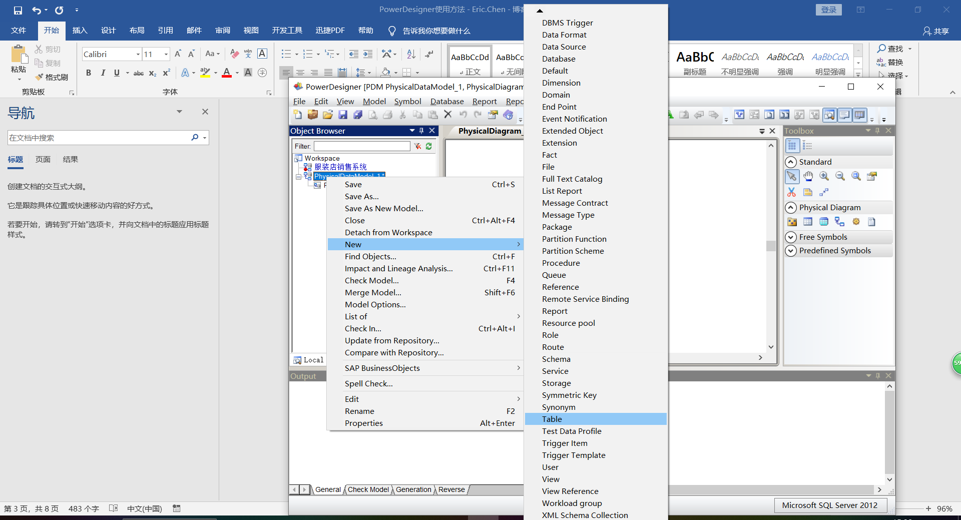Expand the Free Symbols section
The height and width of the screenshot is (520, 961).
[791, 237]
